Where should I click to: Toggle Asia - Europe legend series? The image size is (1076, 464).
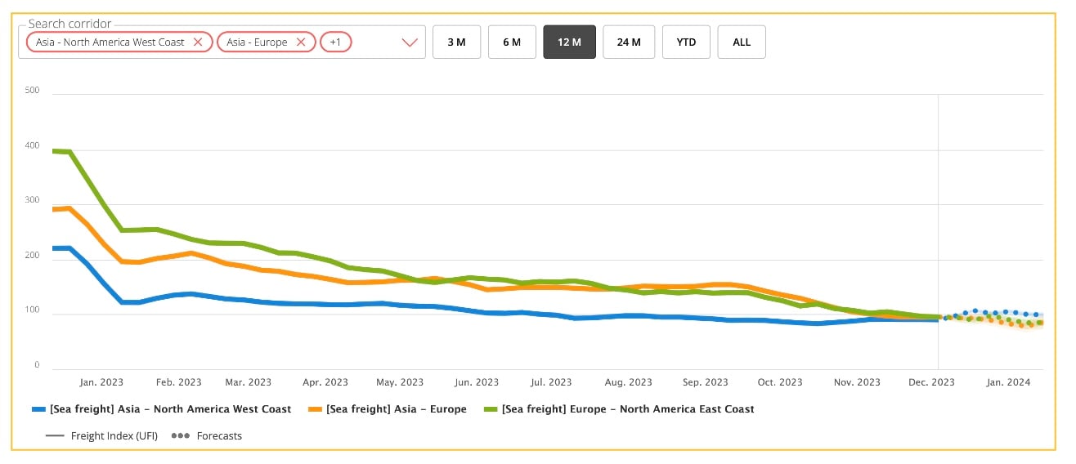click(x=396, y=408)
